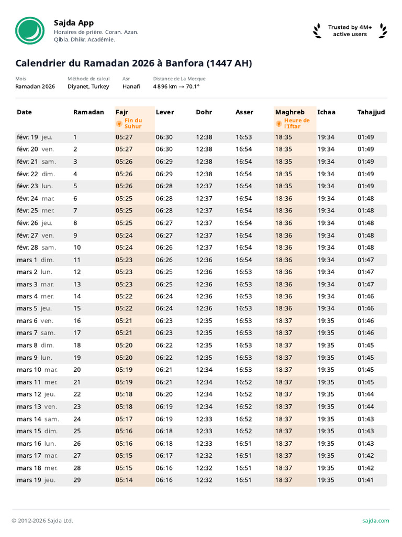Click the Ichaa column header

click(x=326, y=112)
